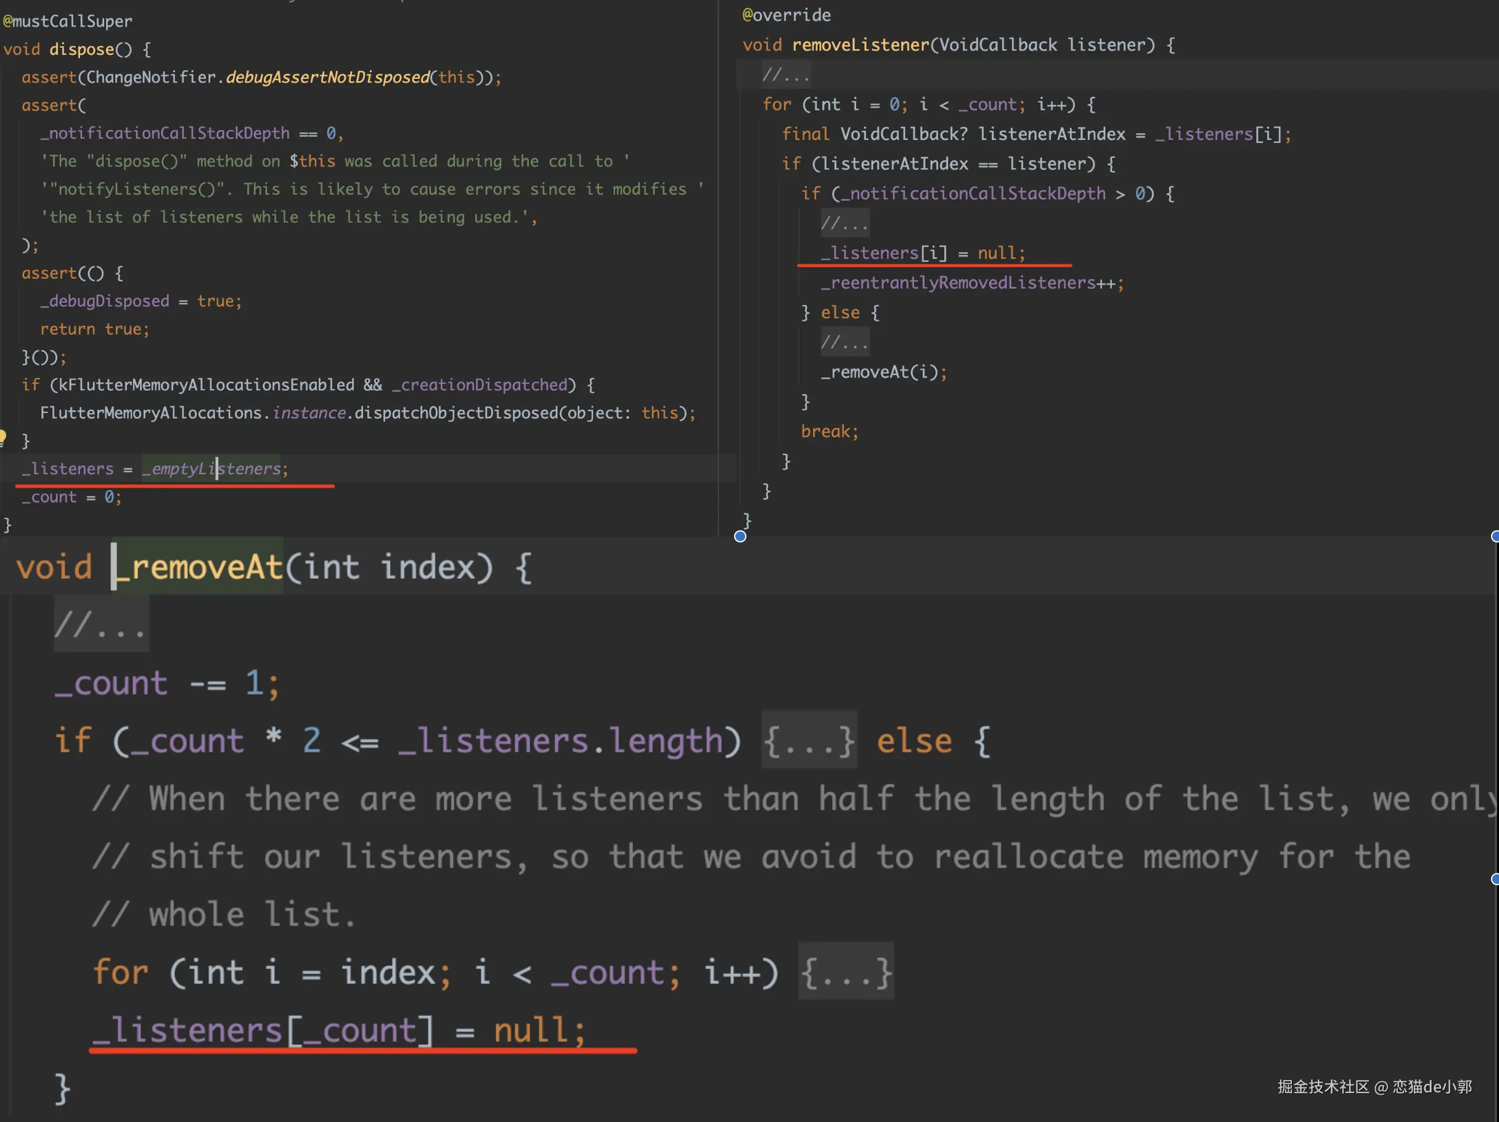Click the dispose method name
Viewport: 1499px width, 1122px height.
coord(81,49)
